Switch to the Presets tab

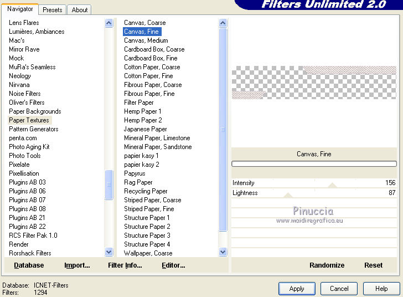[53, 10]
